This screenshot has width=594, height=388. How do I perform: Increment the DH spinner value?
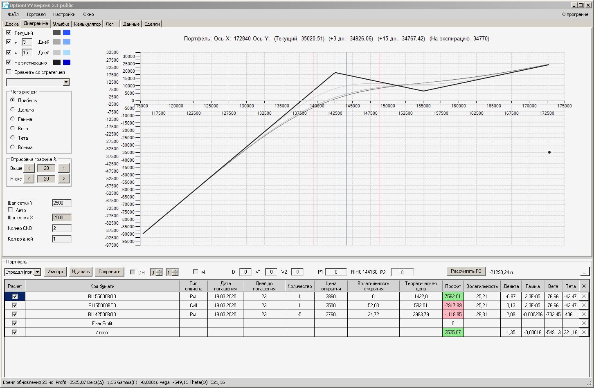click(159, 270)
